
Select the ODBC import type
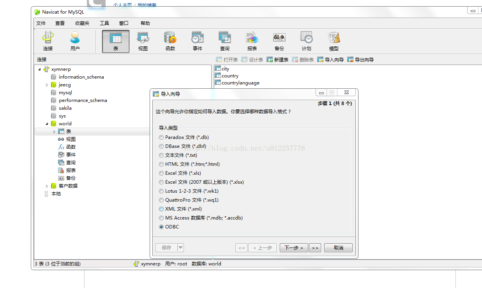161,227
